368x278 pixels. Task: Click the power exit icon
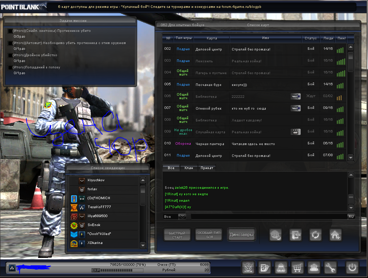352,268
